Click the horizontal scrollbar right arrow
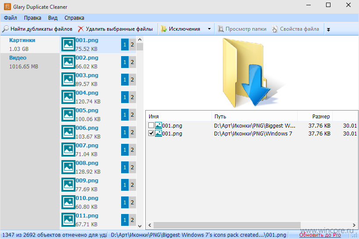Image resolution: width=359 pixels, height=239 pixels. 354,225
